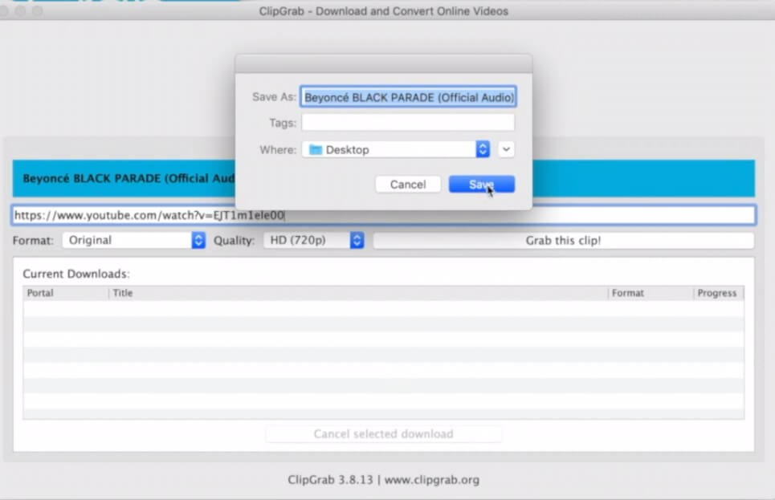Cancel the save dialog
Viewport: 775px width, 500px height.
click(x=408, y=185)
